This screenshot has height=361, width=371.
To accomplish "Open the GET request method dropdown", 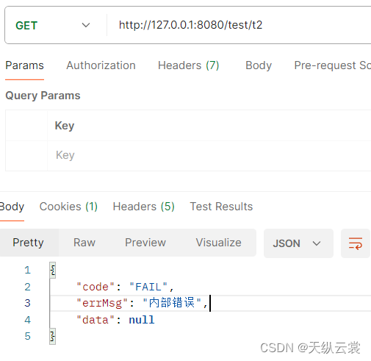I will tap(53, 25).
